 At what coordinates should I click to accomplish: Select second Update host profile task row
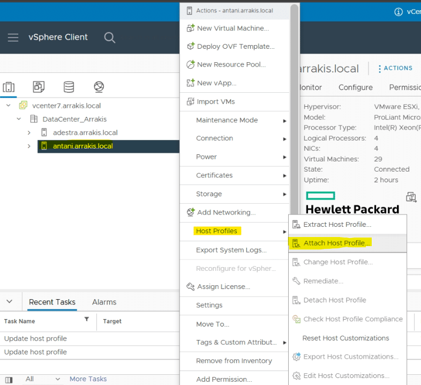(89, 352)
